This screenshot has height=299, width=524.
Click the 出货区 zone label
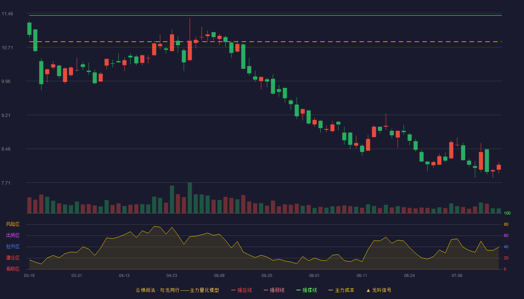(x=13, y=235)
